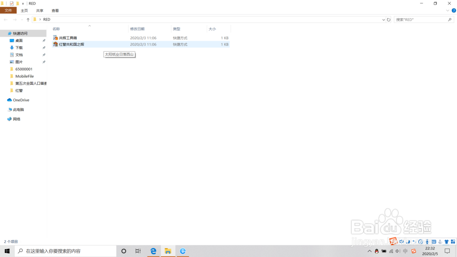Select 此电脑 in the navigation pane

[x=18, y=110]
